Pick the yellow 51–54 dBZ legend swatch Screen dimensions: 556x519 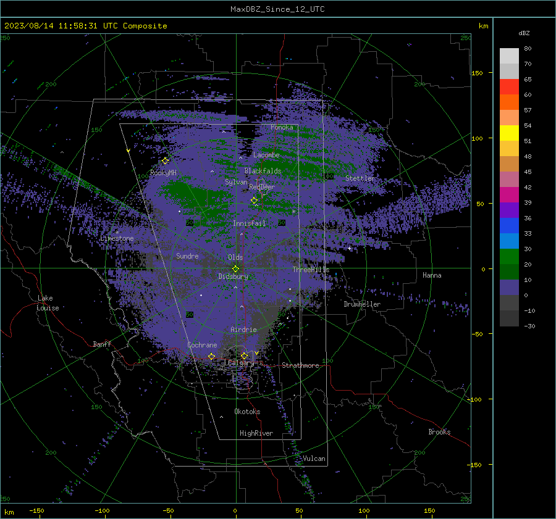[509, 133]
